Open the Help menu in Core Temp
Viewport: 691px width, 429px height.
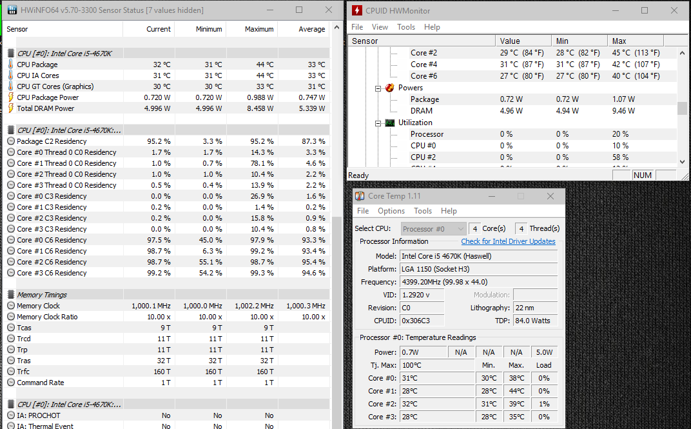tap(449, 211)
